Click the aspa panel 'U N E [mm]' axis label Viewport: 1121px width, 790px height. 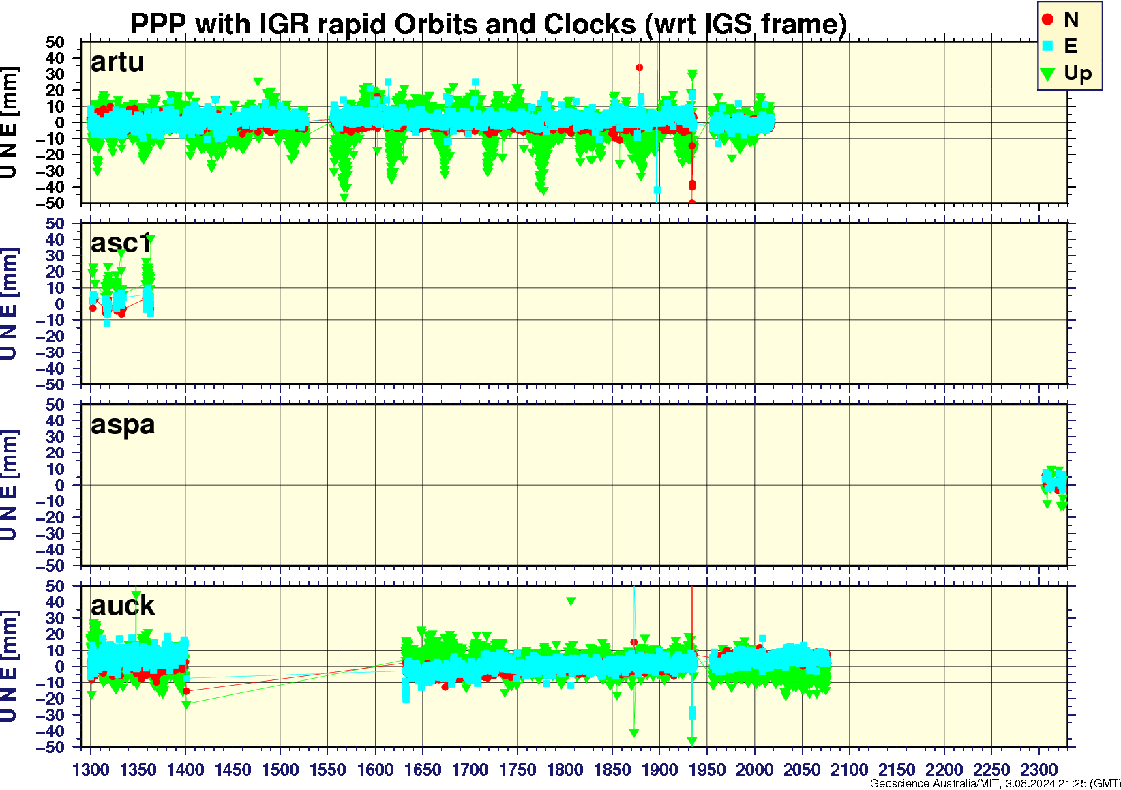pos(9,485)
